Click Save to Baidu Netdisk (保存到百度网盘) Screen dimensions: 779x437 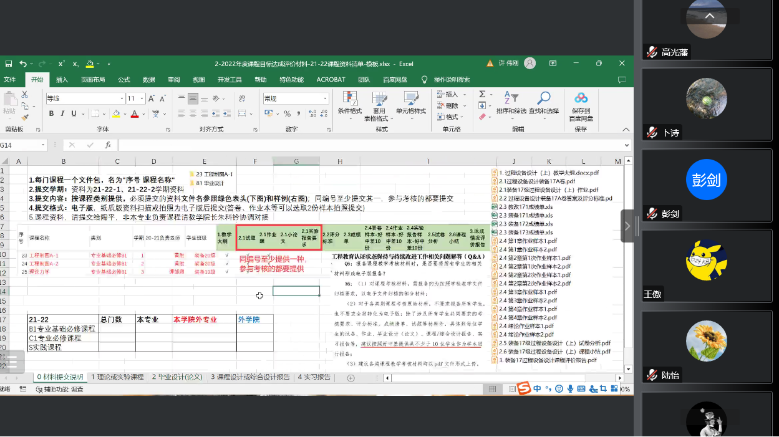pyautogui.click(x=581, y=106)
